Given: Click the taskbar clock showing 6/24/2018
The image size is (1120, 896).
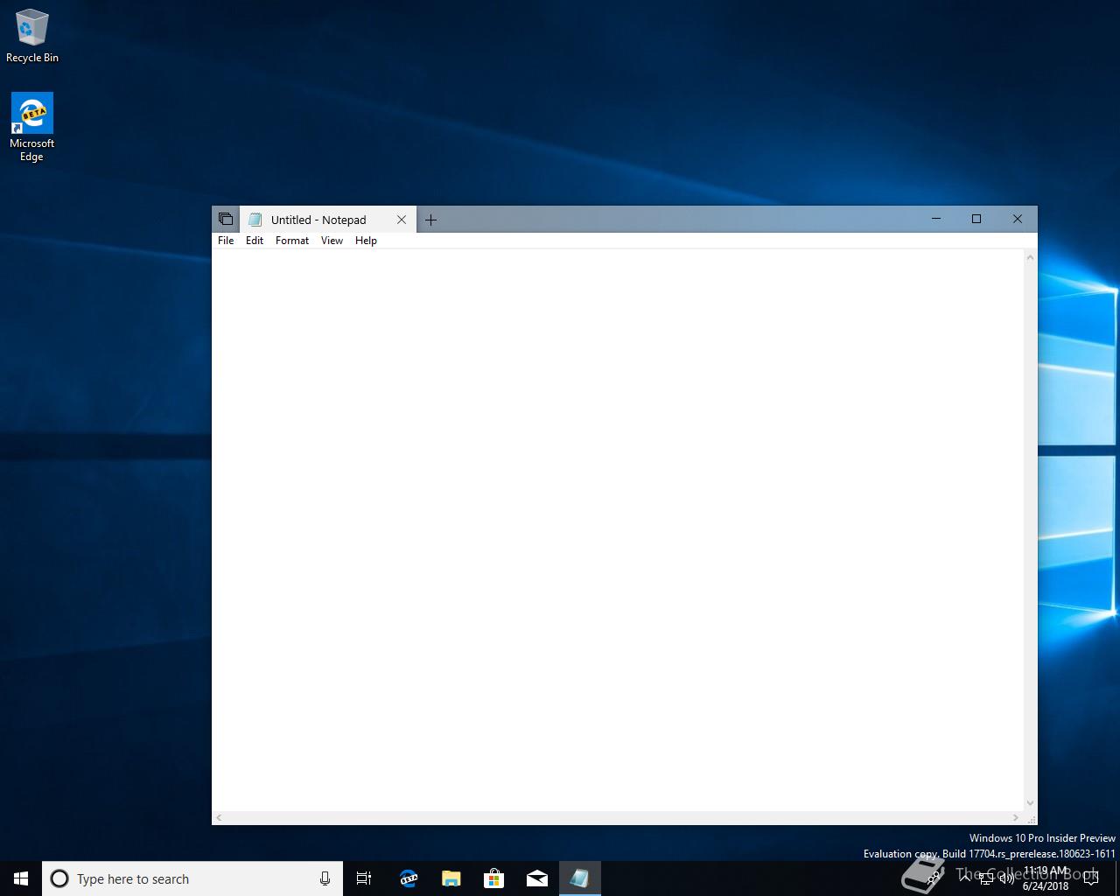Looking at the screenshot, I should 1046,878.
